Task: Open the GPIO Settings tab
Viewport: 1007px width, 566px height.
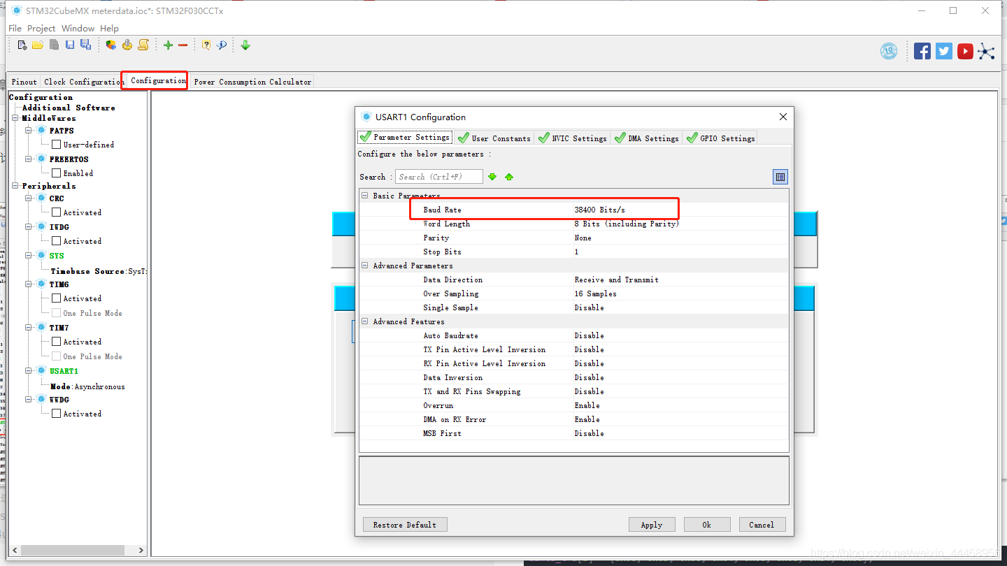Action: (x=720, y=138)
